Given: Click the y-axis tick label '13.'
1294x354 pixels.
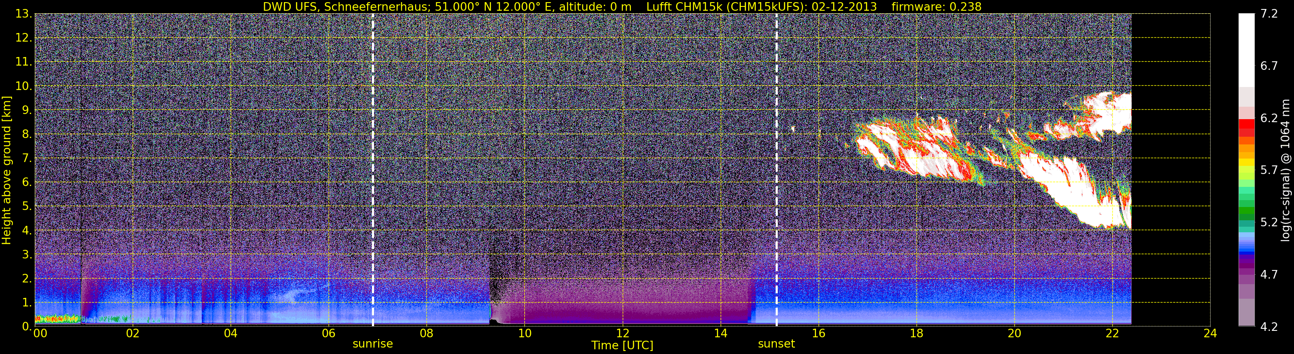Looking at the screenshot, I should (x=24, y=14).
